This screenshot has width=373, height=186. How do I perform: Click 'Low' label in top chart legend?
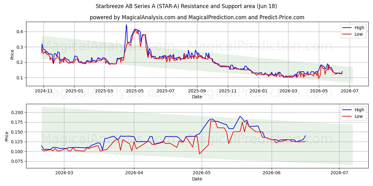pos(359,34)
